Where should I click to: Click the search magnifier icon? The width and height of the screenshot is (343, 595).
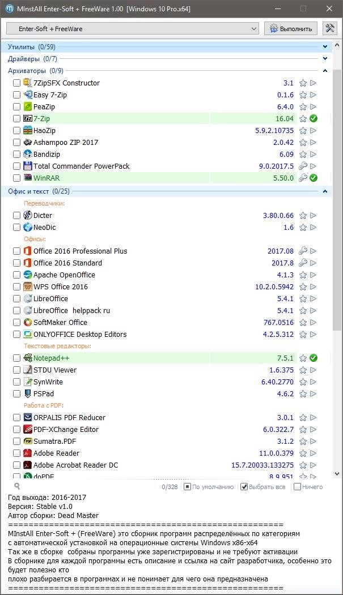point(17,486)
